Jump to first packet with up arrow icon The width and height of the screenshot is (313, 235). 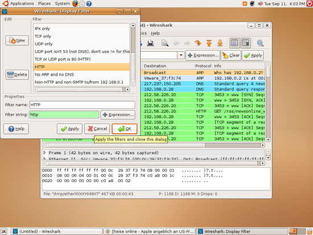(209, 43)
